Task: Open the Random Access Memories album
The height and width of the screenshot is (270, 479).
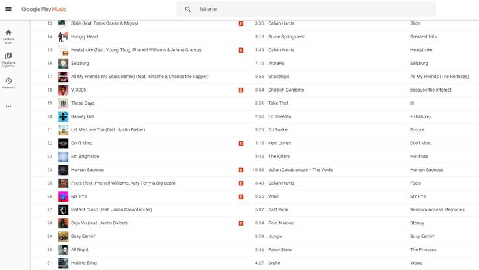Action: [x=437, y=209]
